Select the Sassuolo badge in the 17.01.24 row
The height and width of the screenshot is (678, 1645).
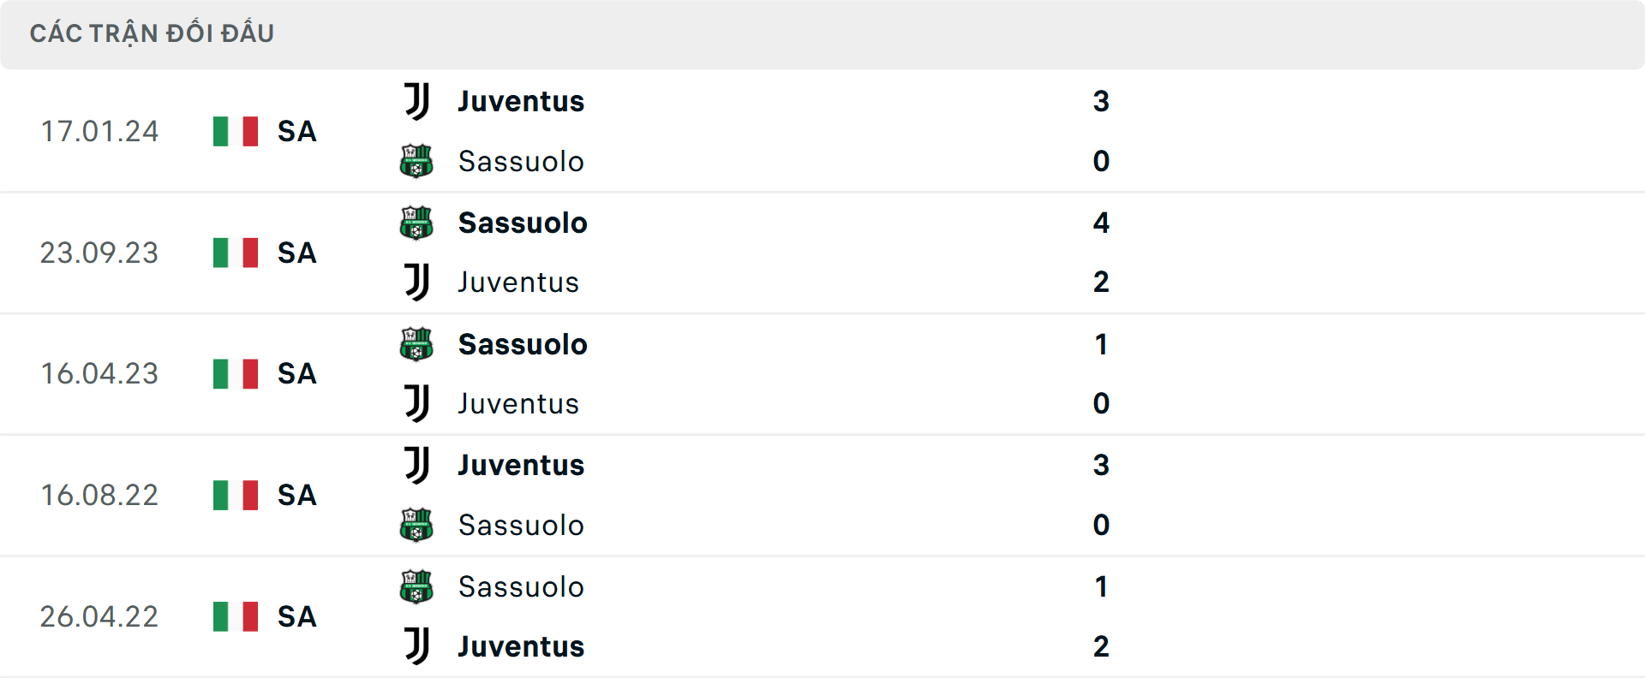pyautogui.click(x=417, y=161)
